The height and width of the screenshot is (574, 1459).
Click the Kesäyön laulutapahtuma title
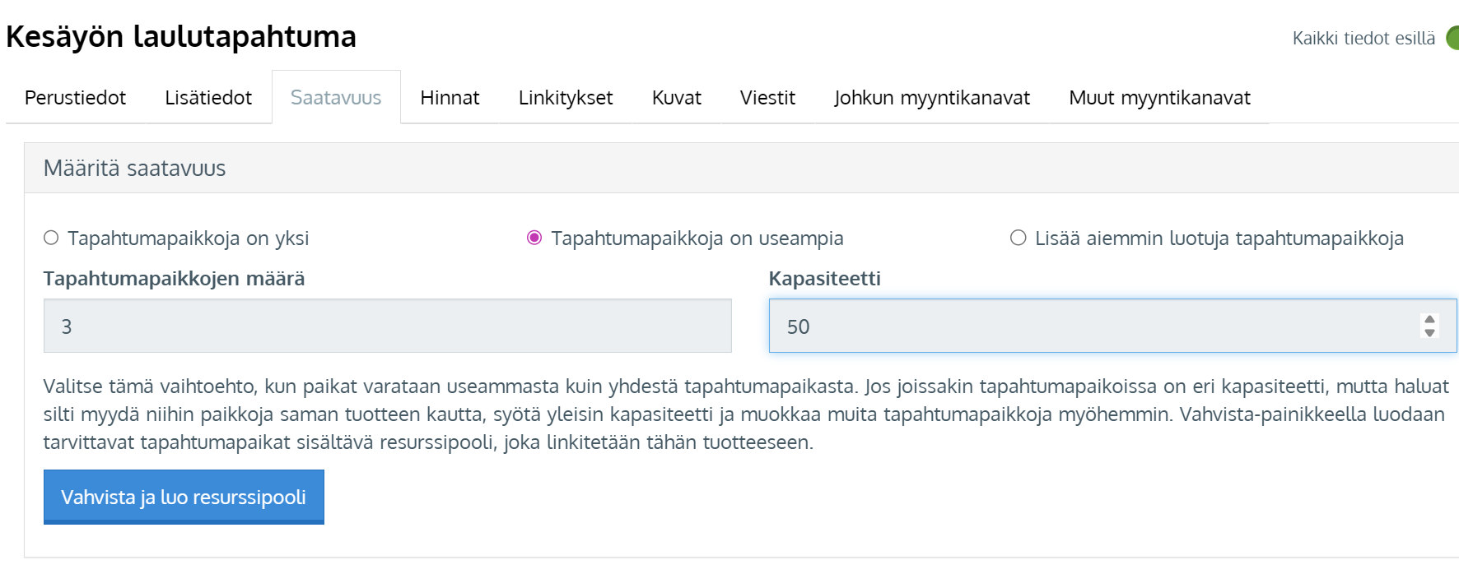click(x=181, y=37)
